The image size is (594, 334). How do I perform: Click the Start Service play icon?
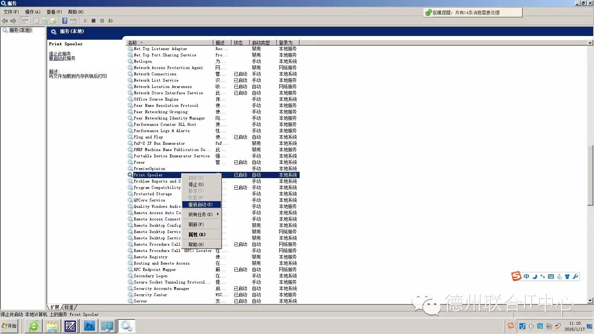[85, 21]
